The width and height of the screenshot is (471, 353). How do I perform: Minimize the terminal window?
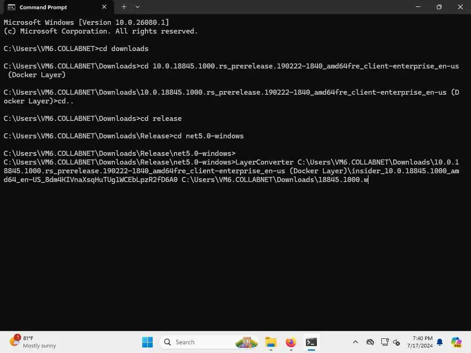click(418, 7)
